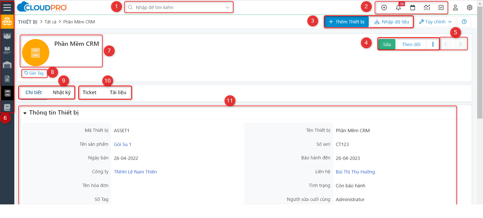Click Thêm Thiết bị button
Screen dimensions: 483x218
coord(346,22)
